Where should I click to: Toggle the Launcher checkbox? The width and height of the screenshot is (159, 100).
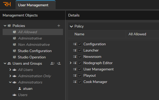[80, 51]
